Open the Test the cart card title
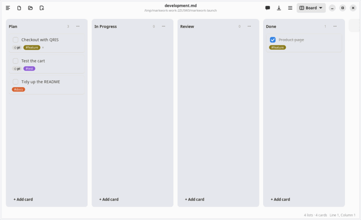 coord(33,61)
